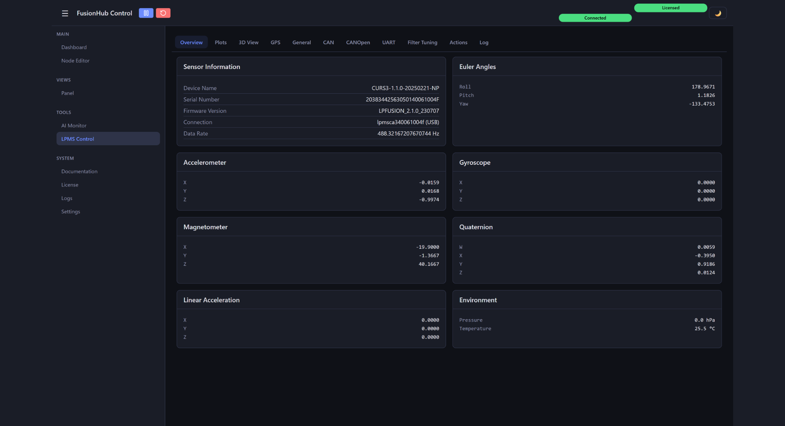Switch to Filter Tuning tab

pos(422,42)
